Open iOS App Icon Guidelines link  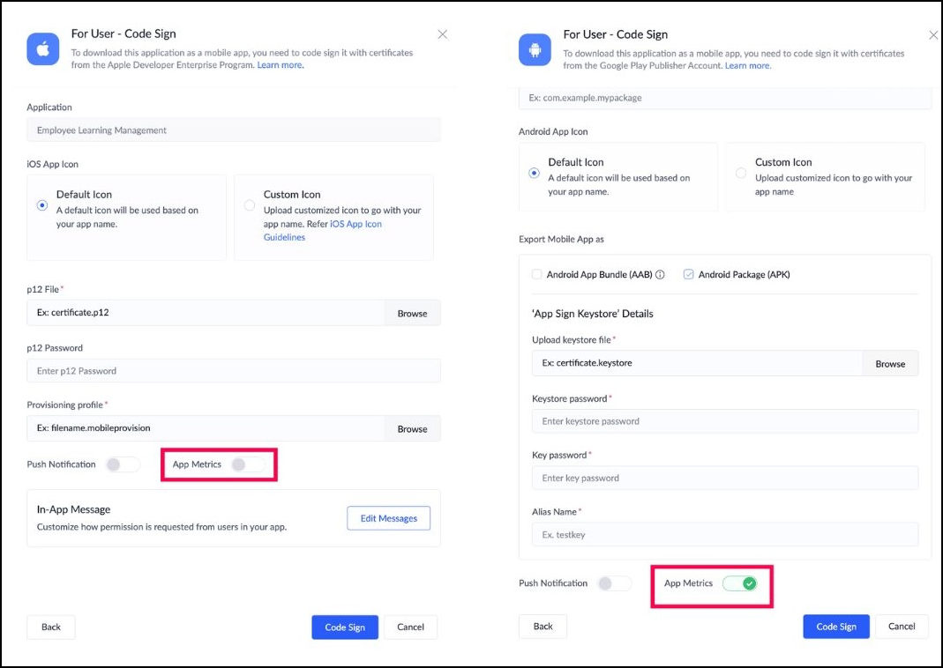355,224
